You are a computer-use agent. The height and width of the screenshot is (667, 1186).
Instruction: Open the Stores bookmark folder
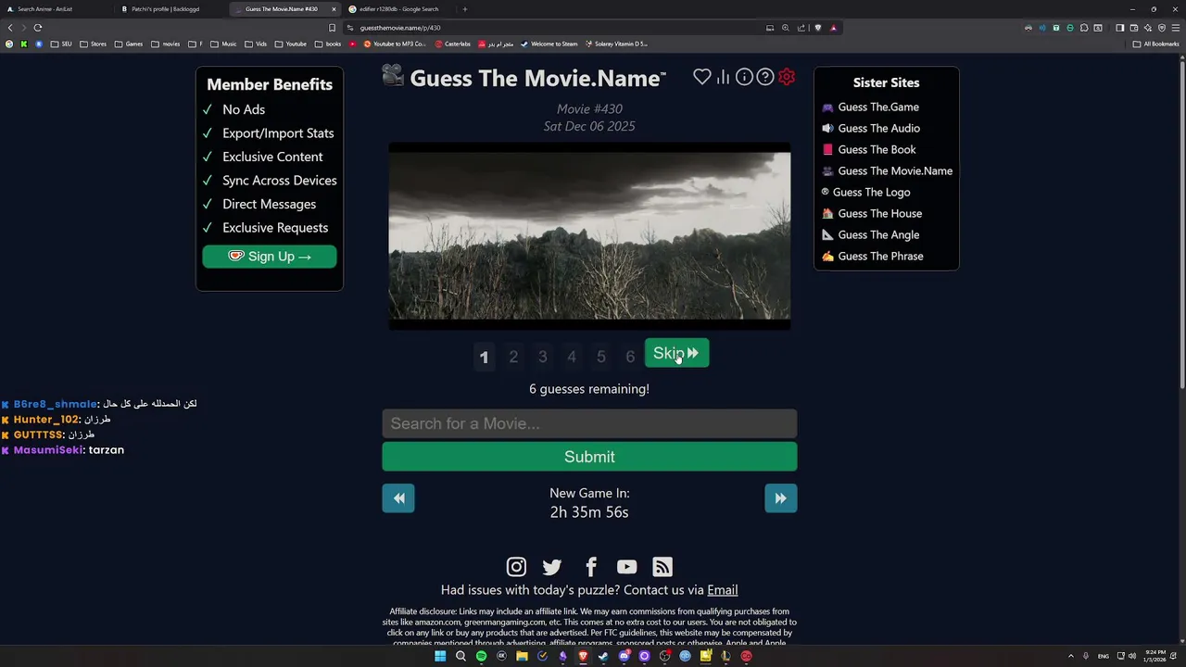[93, 44]
